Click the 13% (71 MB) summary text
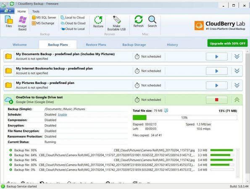Viewport: 250px width, 189px height. click(228, 111)
